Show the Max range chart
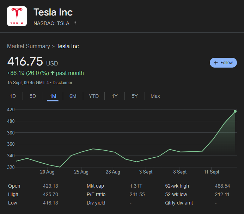The image size is (244, 214). [x=155, y=96]
